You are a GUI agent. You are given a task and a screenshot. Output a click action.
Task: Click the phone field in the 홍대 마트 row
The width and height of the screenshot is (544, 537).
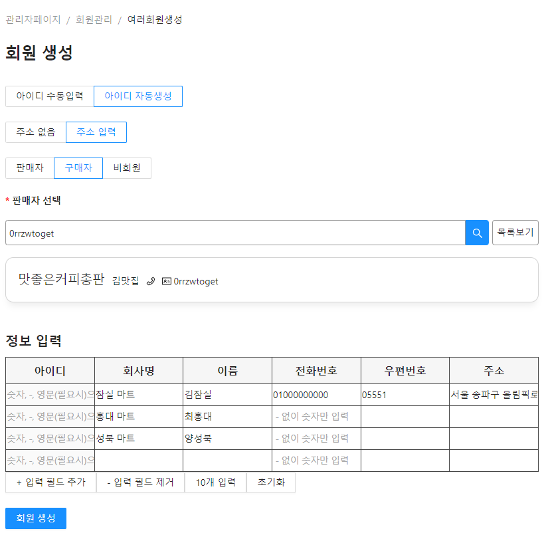(315, 416)
